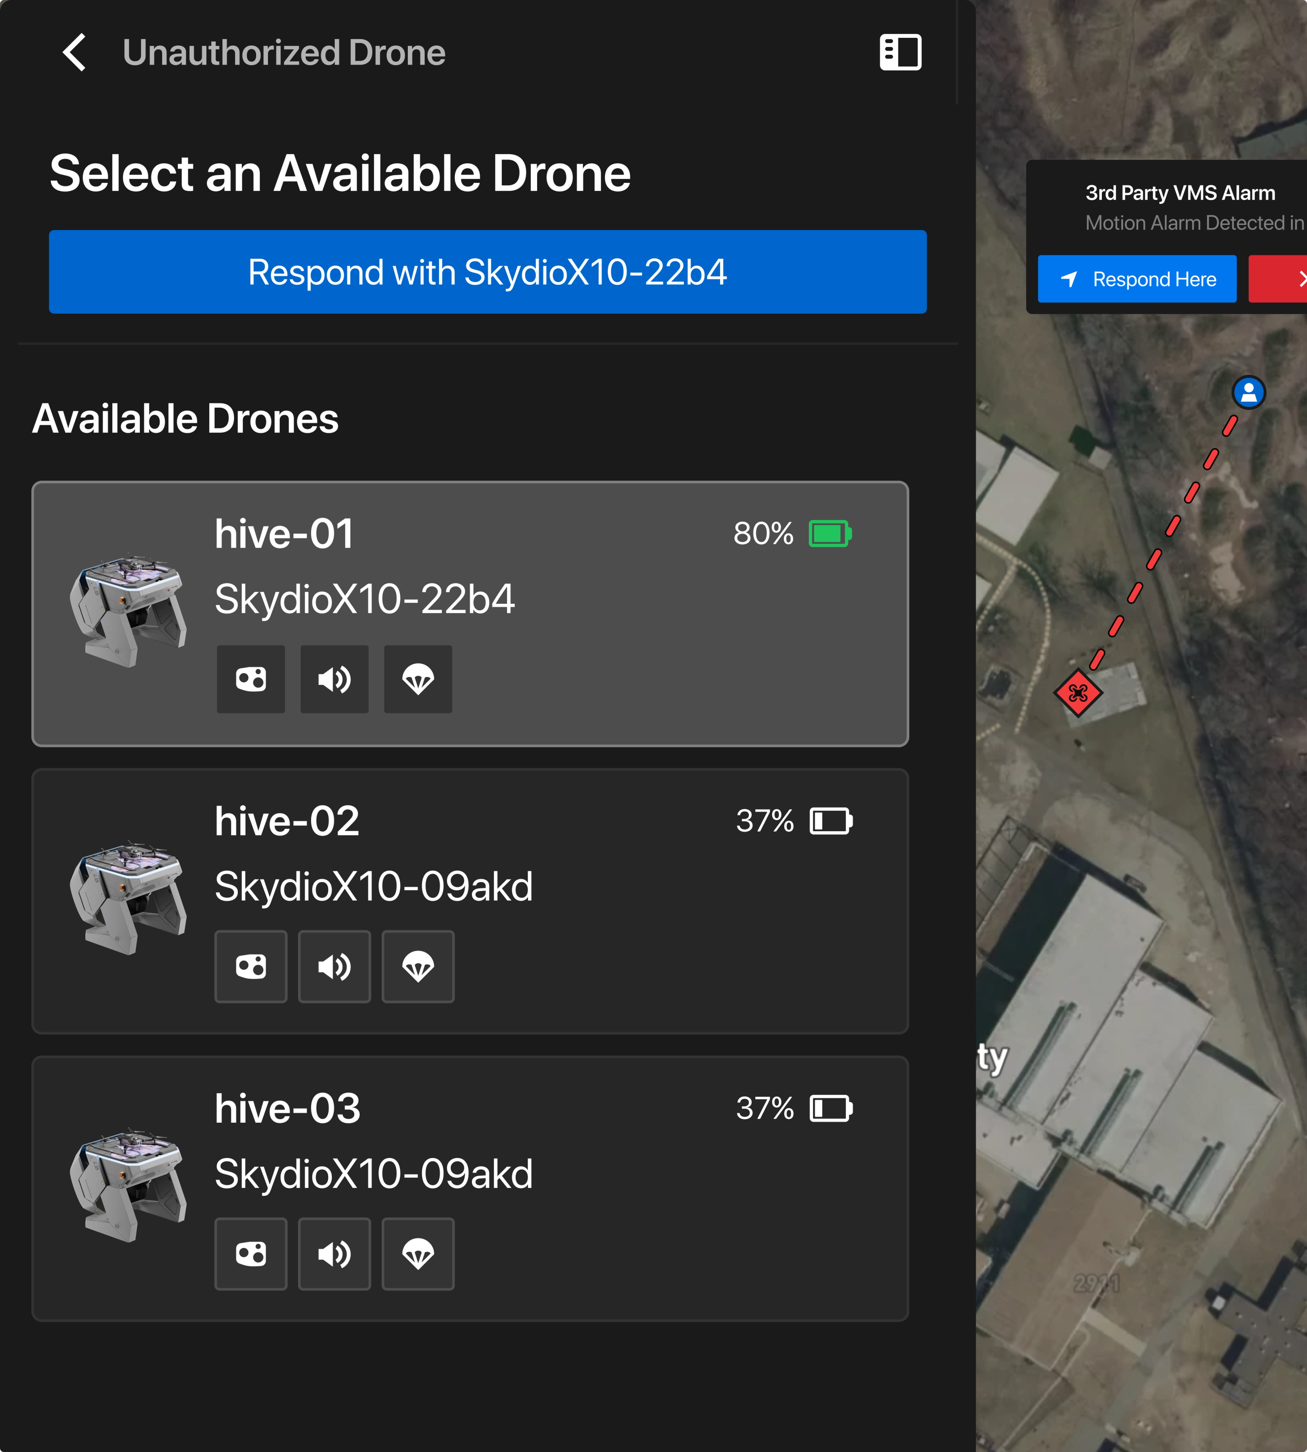Click hive-01 green battery icon
This screenshot has height=1452, width=1307.
[x=830, y=534]
